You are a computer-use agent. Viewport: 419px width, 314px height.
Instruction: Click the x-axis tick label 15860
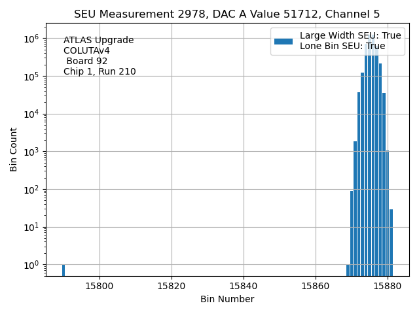pyautogui.click(x=316, y=286)
